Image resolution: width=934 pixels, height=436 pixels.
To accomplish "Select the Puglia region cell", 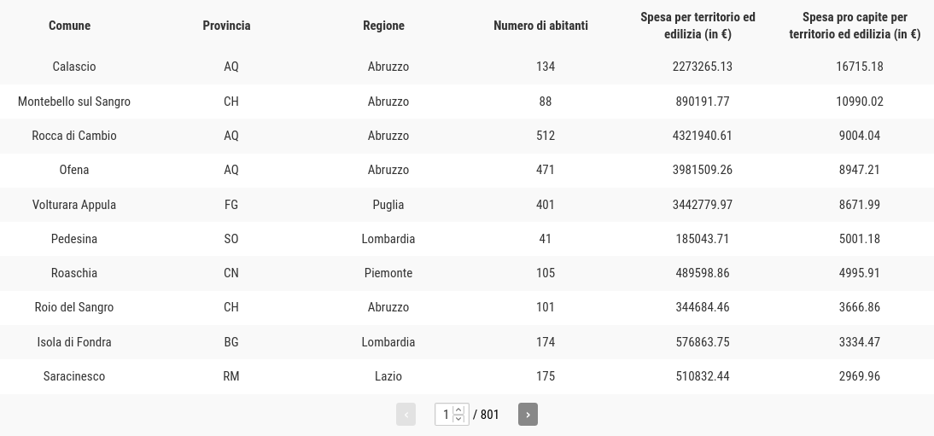I will [388, 205].
